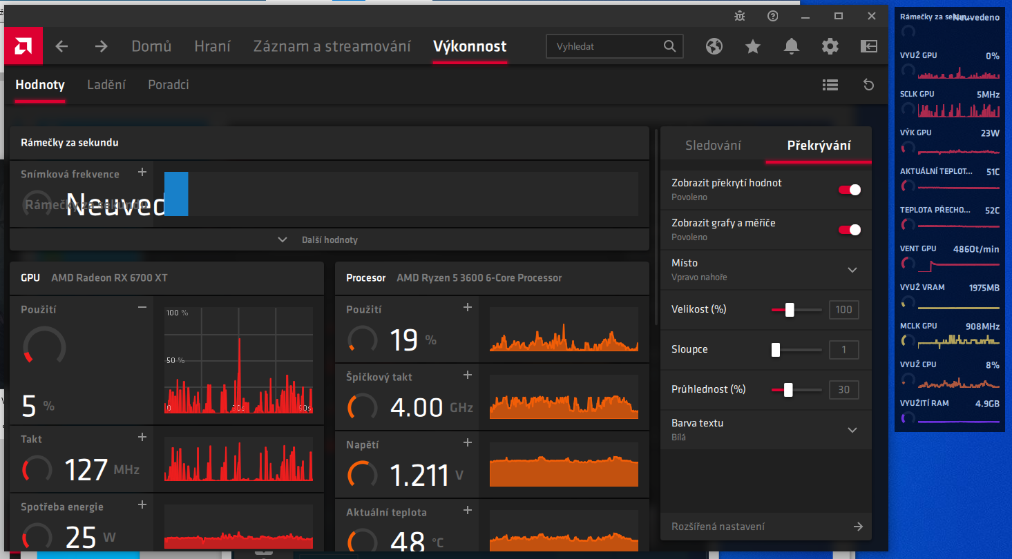Click the Vyhledat search field
The height and width of the screenshot is (559, 1012).
coord(615,46)
